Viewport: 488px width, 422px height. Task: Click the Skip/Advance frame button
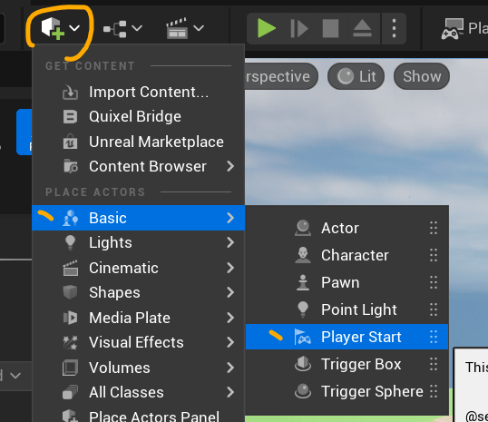(299, 28)
